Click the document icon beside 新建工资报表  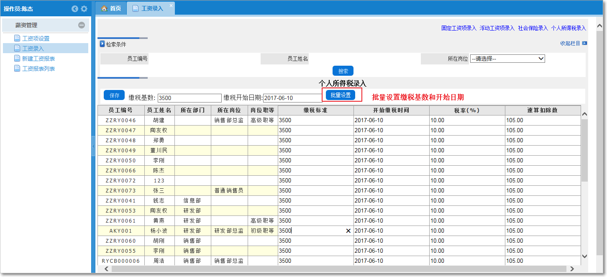coord(17,58)
